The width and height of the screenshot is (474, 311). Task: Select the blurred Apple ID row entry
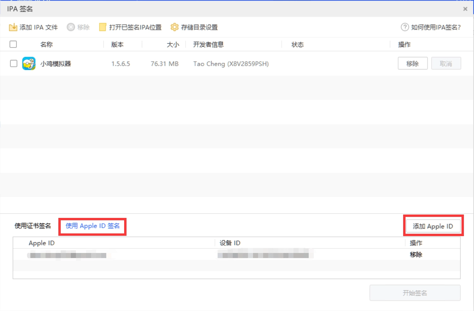point(67,255)
